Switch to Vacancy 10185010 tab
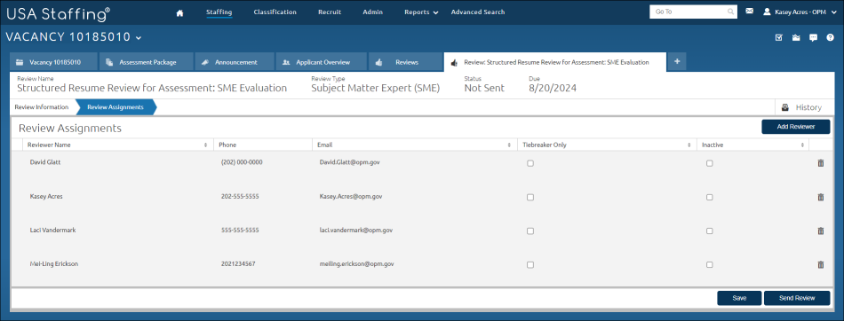This screenshot has height=321, width=844. (x=54, y=62)
